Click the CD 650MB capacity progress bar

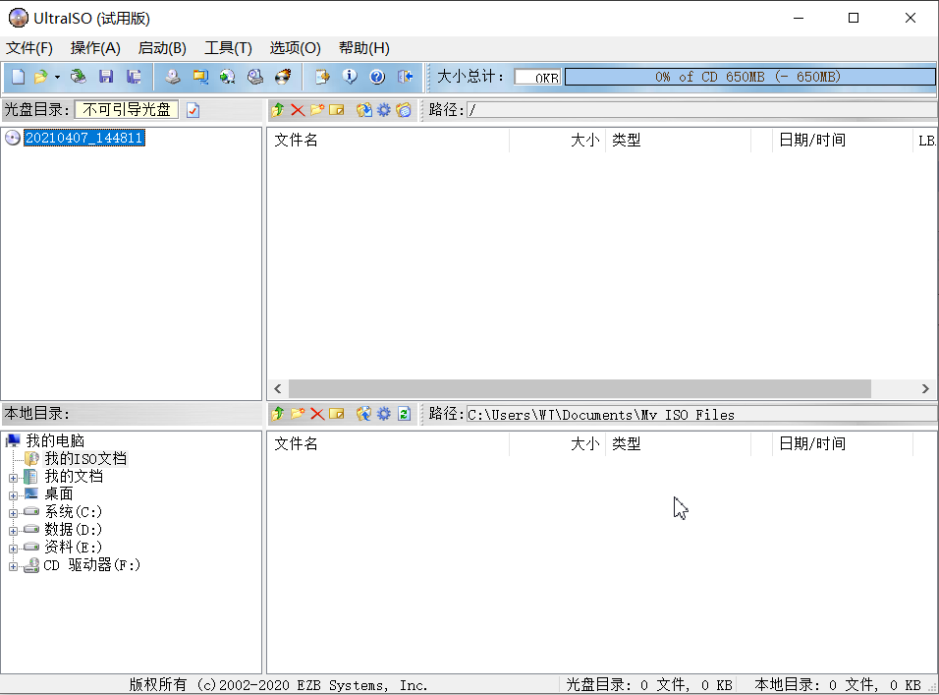(749, 77)
